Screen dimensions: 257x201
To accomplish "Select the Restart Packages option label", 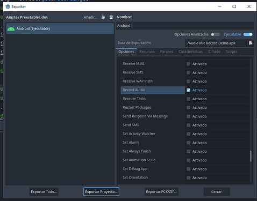I will click(137, 107).
